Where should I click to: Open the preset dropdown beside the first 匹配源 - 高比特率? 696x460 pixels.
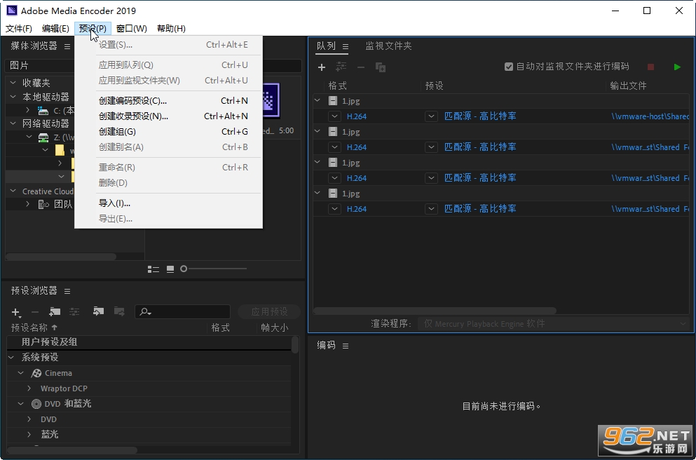click(431, 116)
